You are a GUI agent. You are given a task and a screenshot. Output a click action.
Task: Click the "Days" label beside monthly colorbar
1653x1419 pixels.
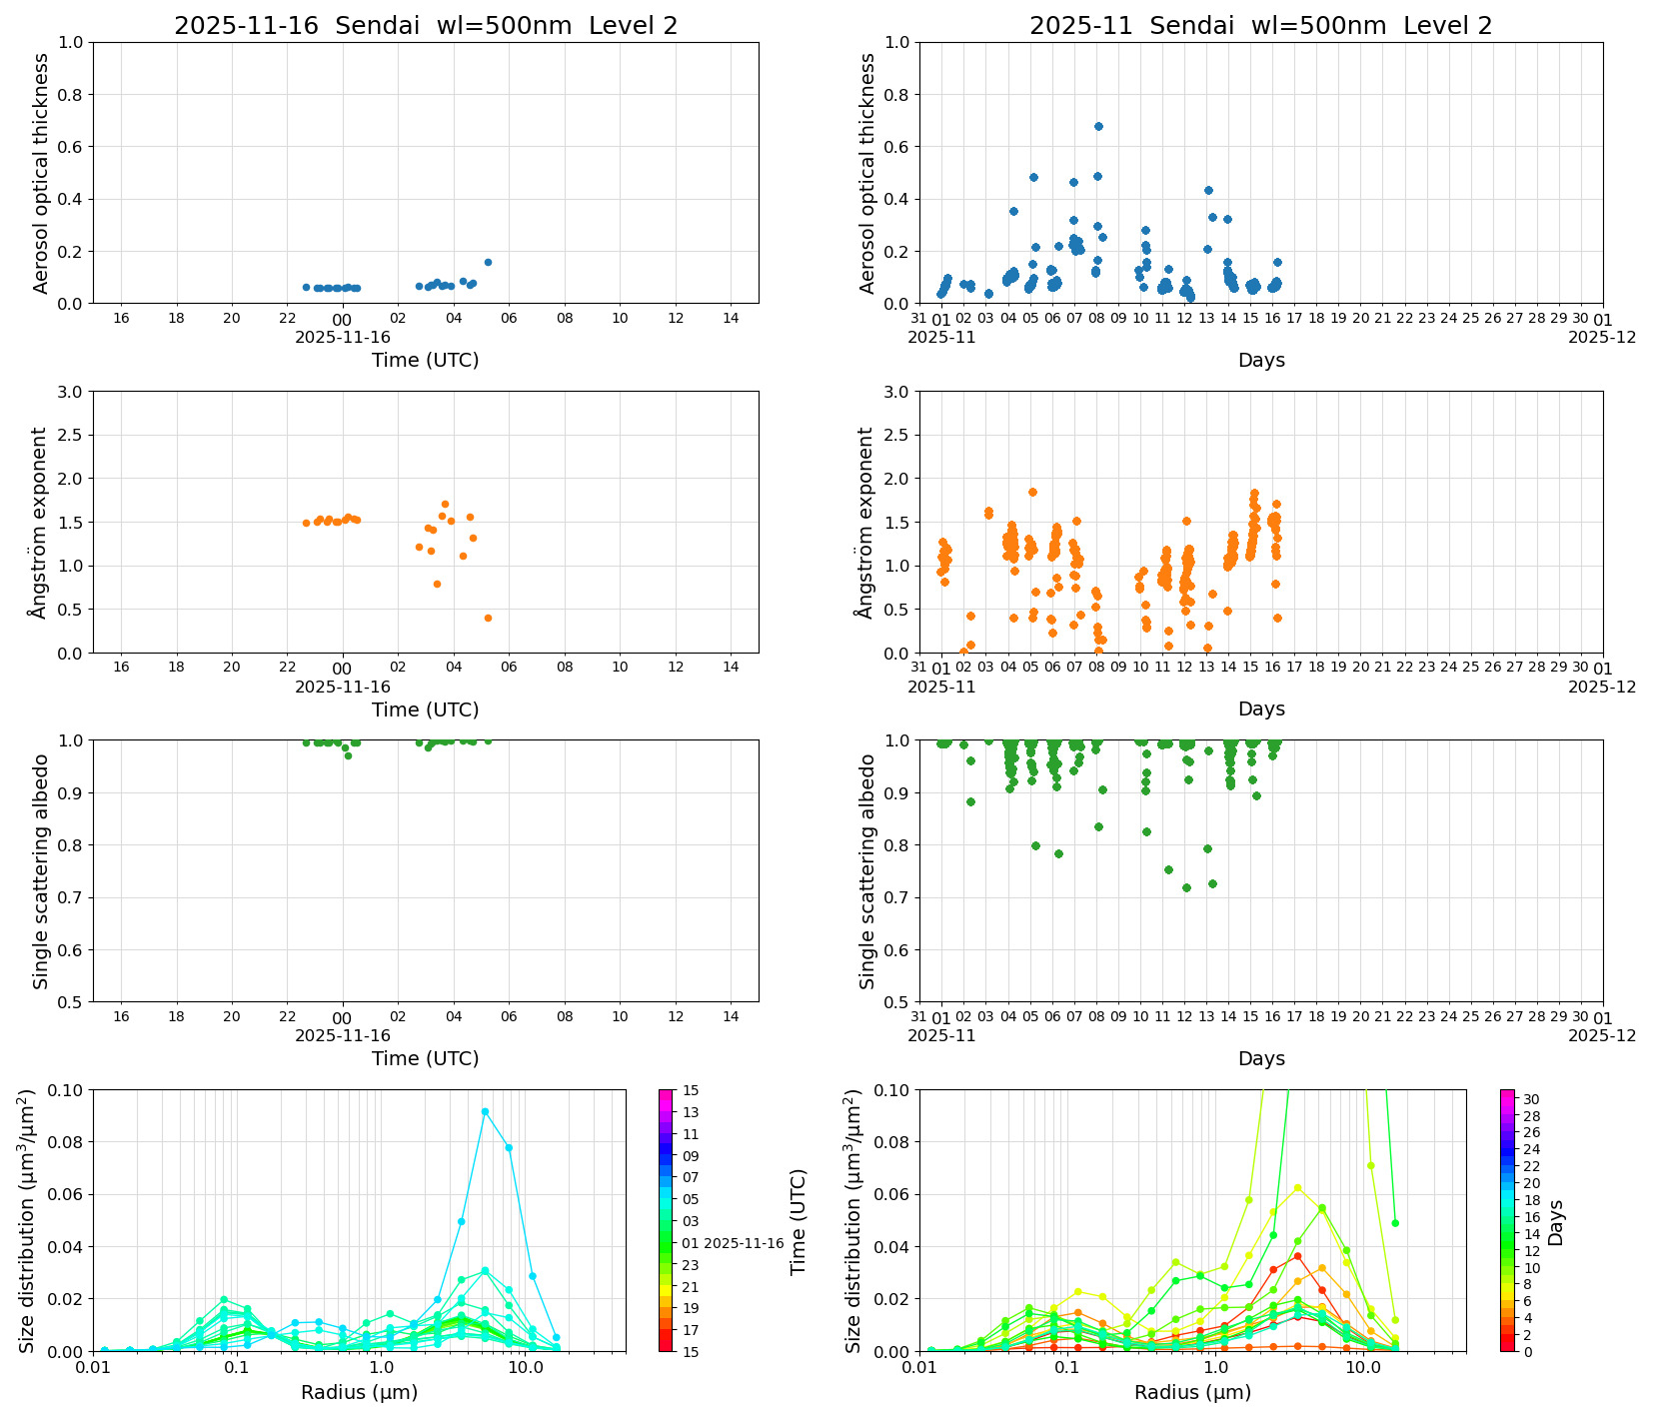coord(1556,1221)
